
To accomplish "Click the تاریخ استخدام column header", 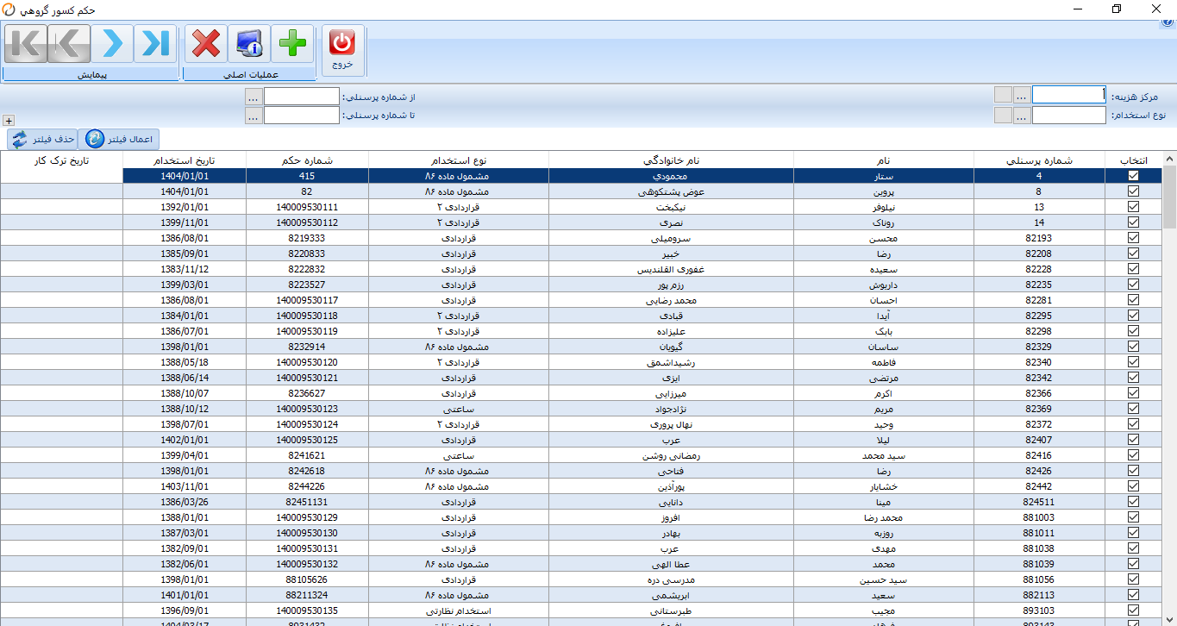I will point(185,160).
